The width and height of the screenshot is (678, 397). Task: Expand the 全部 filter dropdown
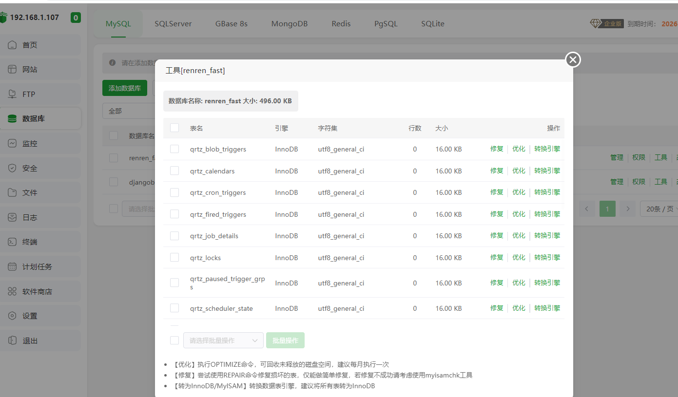(128, 111)
